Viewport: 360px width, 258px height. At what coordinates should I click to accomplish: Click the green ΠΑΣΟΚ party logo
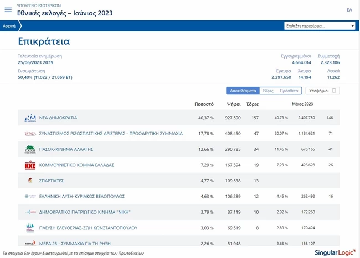click(x=30, y=149)
